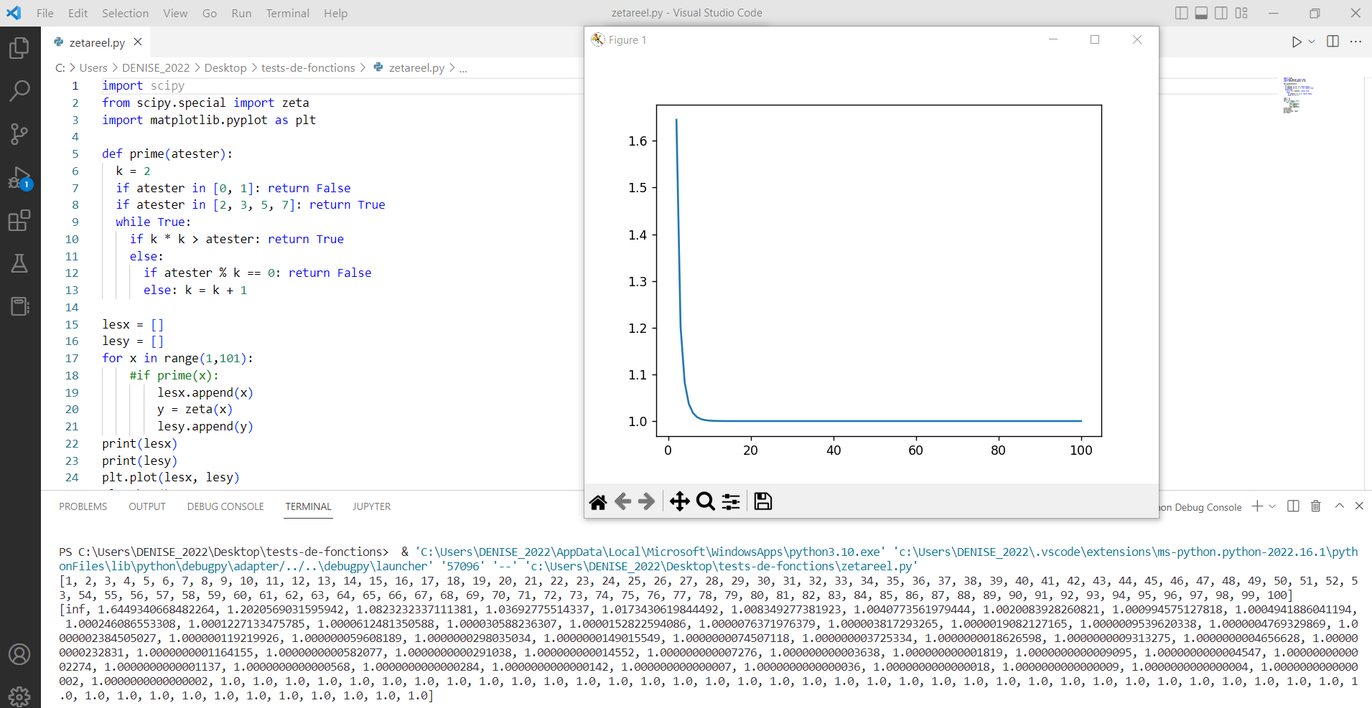Reset plot view with Home icon
The height and width of the screenshot is (708, 1372).
click(x=597, y=501)
